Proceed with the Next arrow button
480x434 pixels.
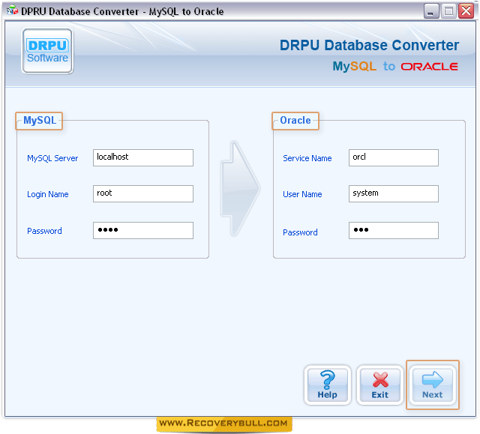coord(432,385)
